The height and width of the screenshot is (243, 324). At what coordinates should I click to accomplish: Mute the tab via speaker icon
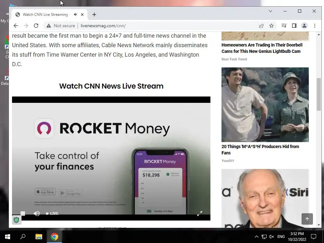(76, 15)
